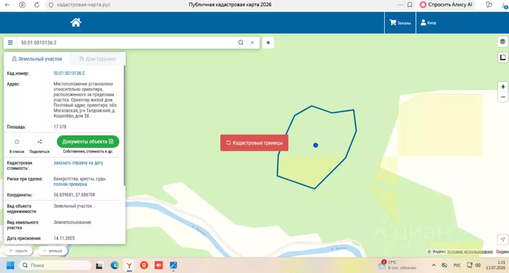The image size is (509, 273).
Task: Locate me with the navigation arrow
Action: (503, 239)
